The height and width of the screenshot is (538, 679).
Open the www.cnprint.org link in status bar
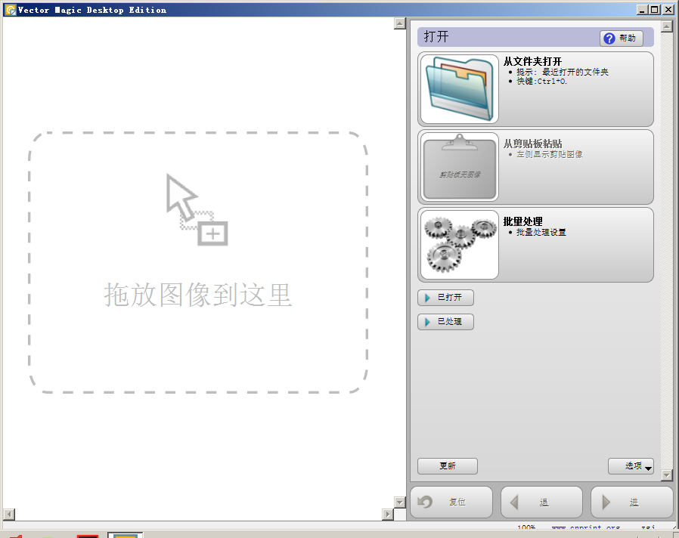tap(586, 527)
